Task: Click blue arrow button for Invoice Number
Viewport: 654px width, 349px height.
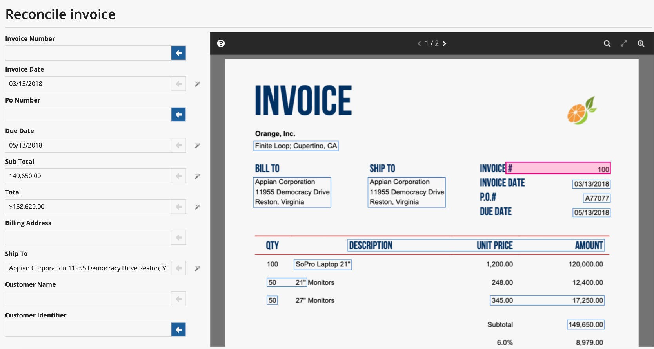Action: tap(178, 53)
